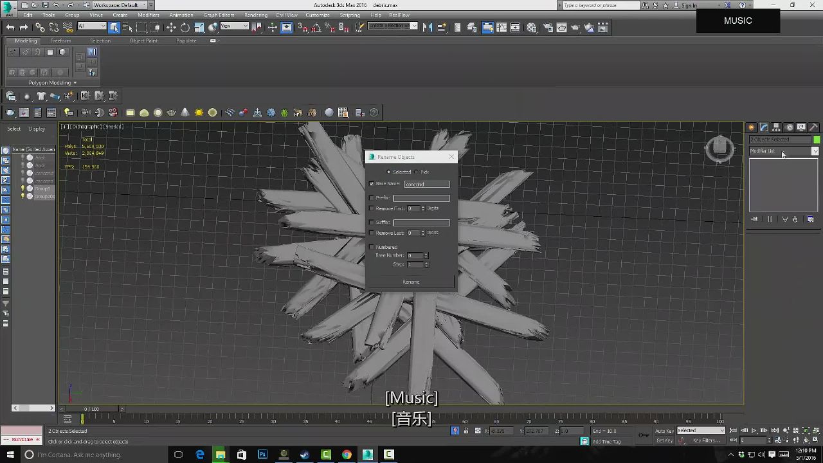Open the Curve Editor icon
The height and width of the screenshot is (463, 823).
tap(502, 27)
